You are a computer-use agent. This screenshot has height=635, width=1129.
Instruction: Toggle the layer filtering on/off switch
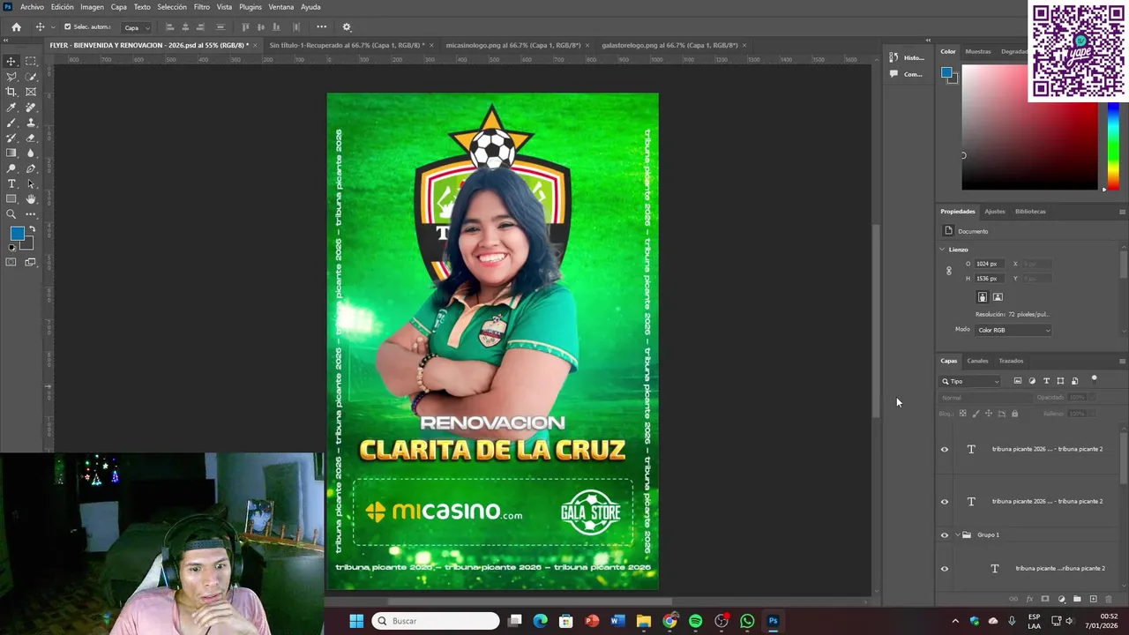click(1094, 379)
